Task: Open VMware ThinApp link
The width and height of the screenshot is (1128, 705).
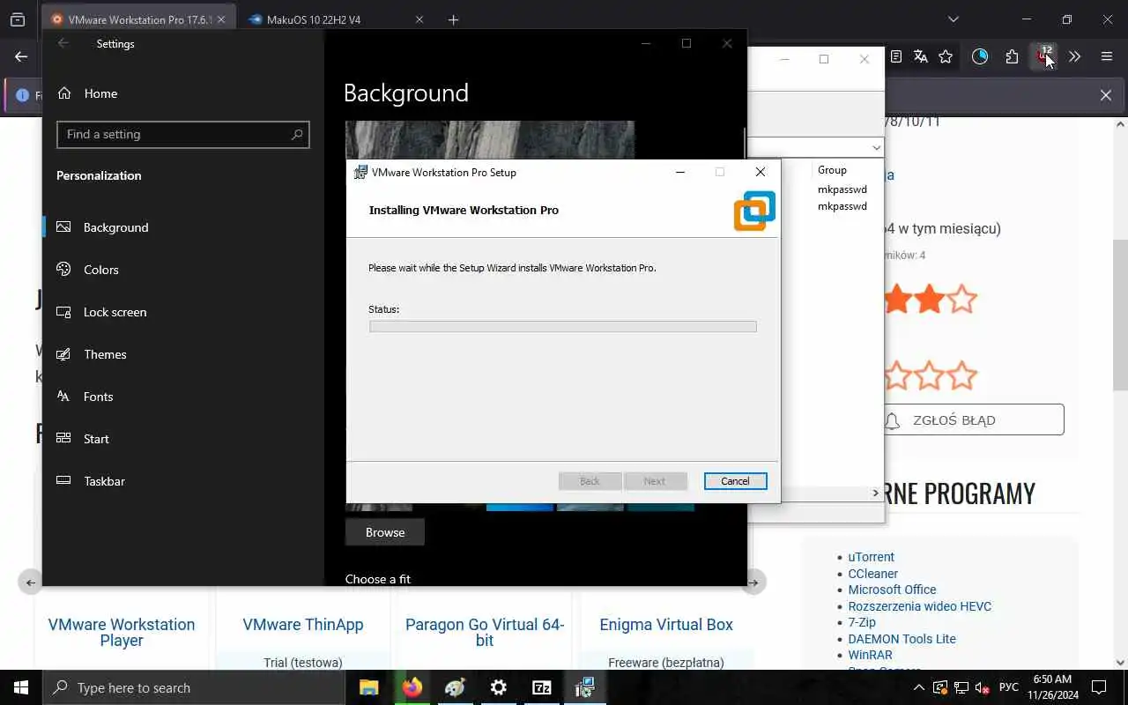Action: tap(303, 624)
